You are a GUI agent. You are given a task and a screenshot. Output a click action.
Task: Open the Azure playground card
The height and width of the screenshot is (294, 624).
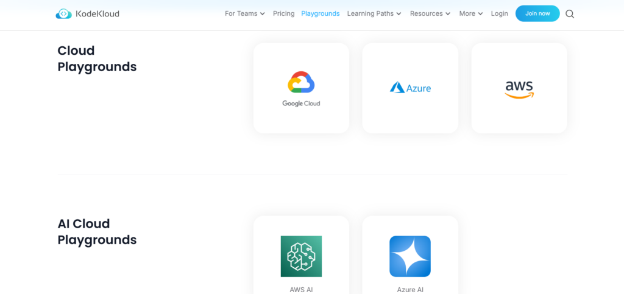pyautogui.click(x=410, y=88)
